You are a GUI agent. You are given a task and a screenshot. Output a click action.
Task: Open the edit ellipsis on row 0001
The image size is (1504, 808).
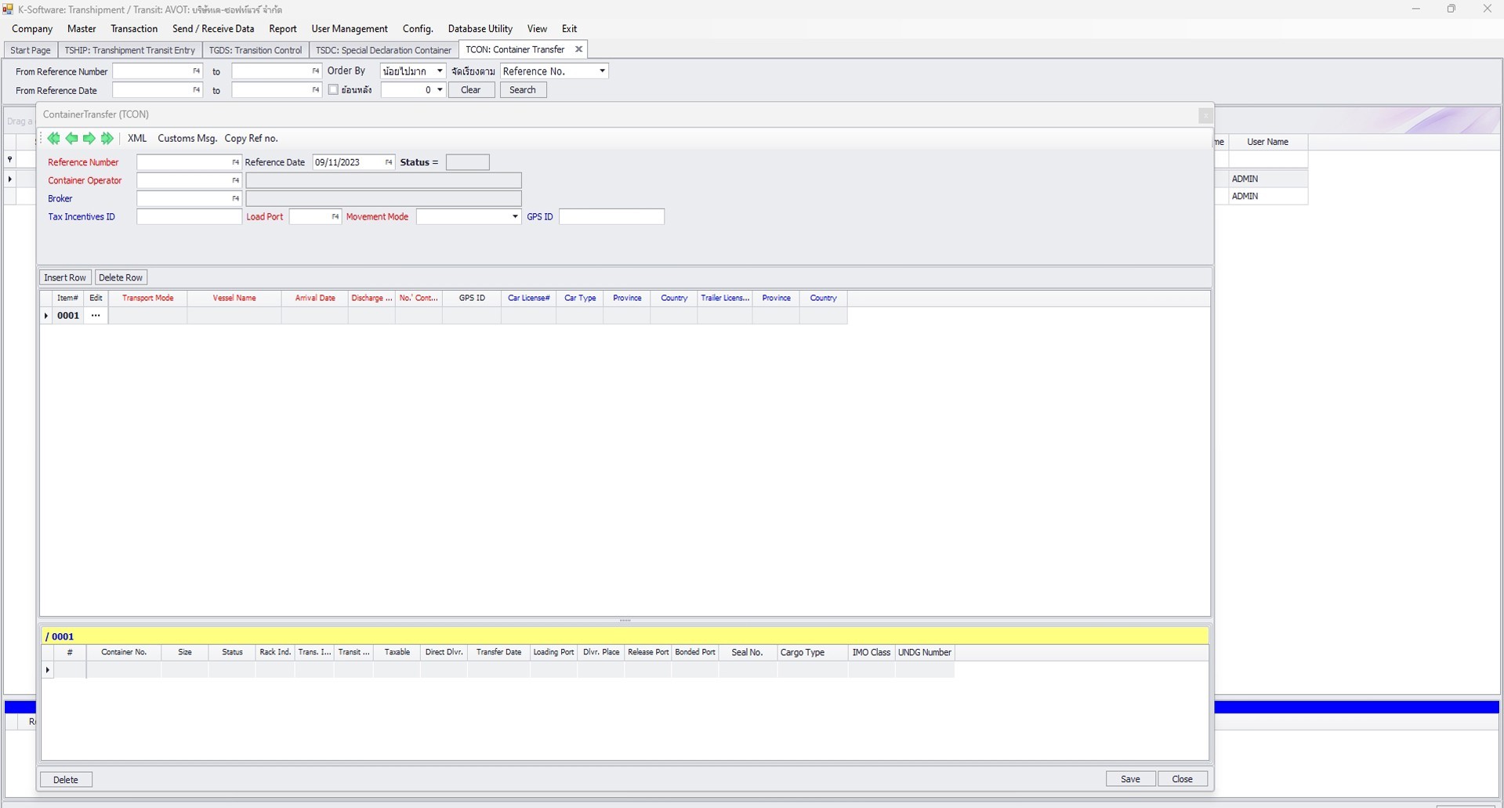[x=96, y=315]
